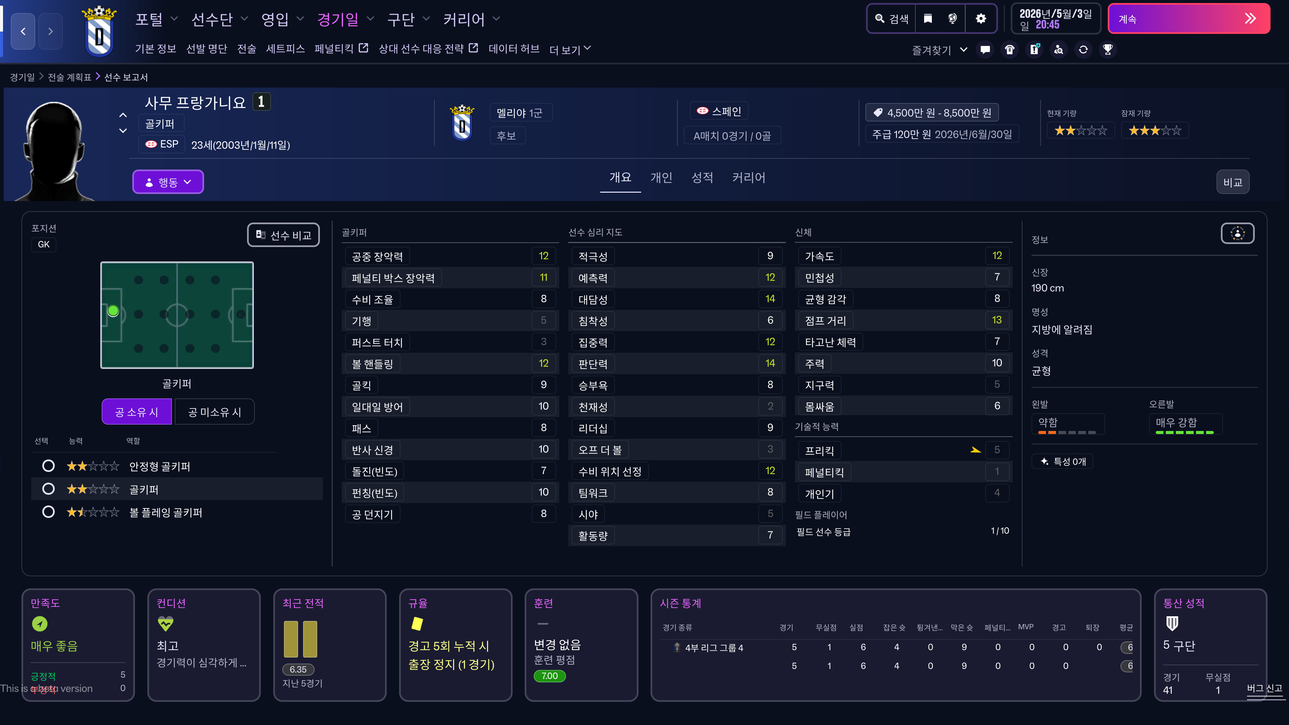Click the circular arrows transfer shortcut icon
Viewport: 1289px width, 725px height.
(x=1083, y=50)
